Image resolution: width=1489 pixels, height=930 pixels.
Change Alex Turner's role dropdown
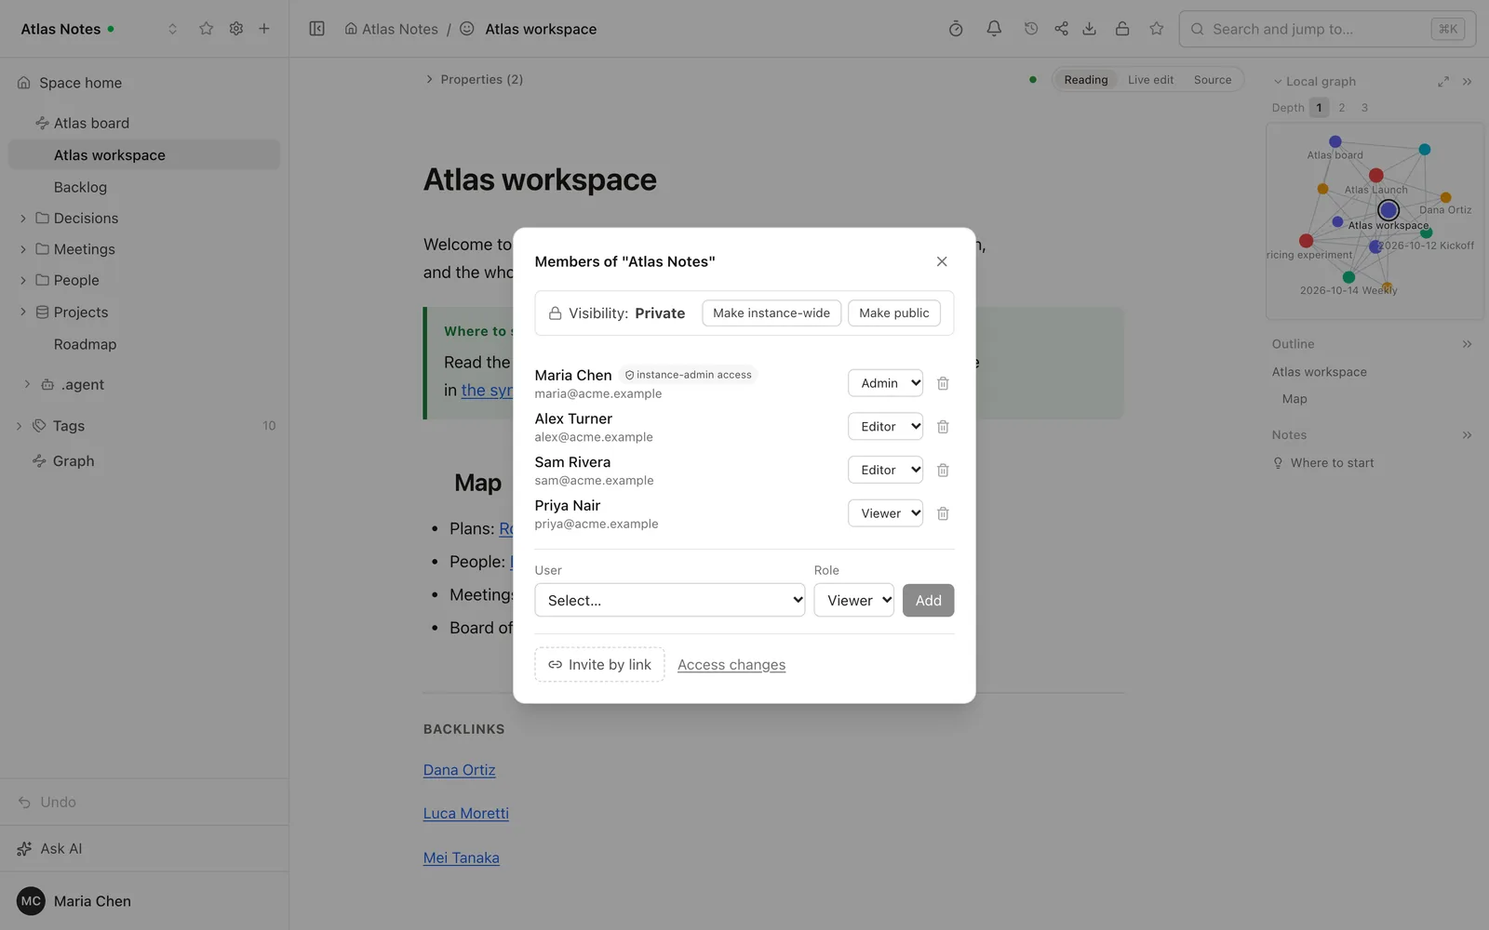point(885,427)
